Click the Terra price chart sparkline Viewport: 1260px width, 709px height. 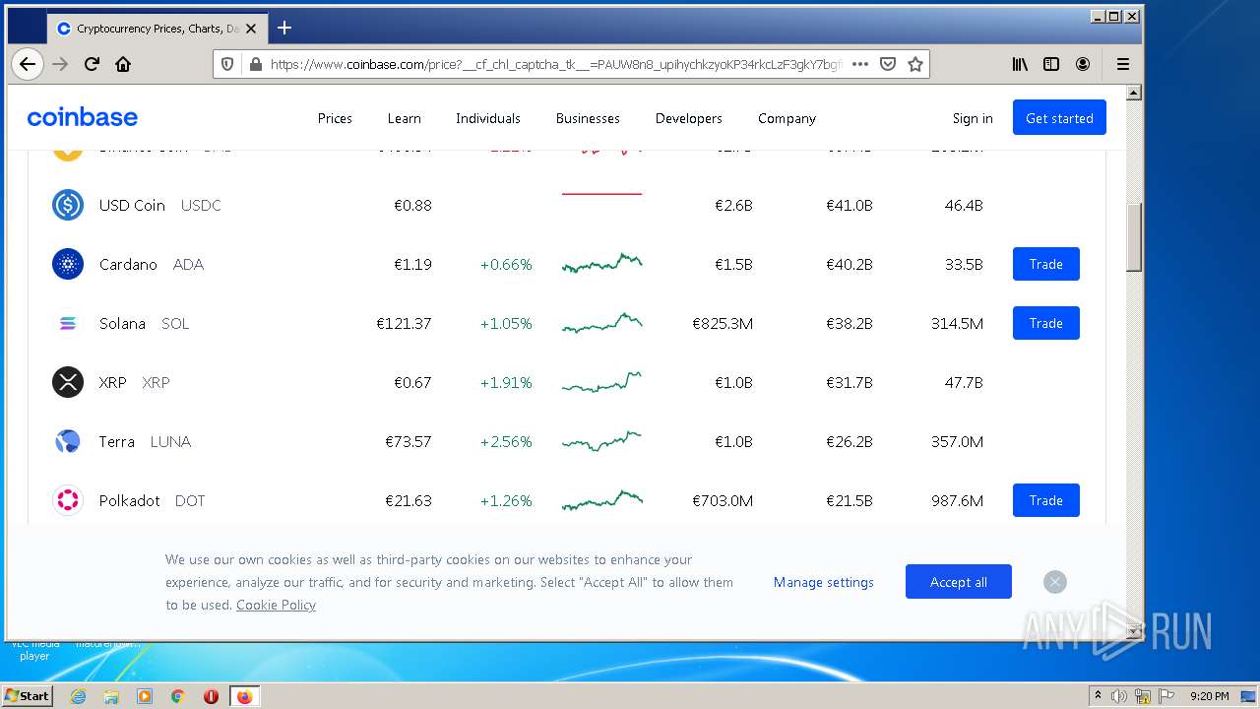coord(602,440)
